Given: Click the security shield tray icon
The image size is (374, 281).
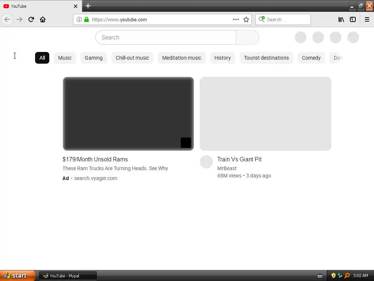Looking at the screenshot, I should [x=333, y=276].
